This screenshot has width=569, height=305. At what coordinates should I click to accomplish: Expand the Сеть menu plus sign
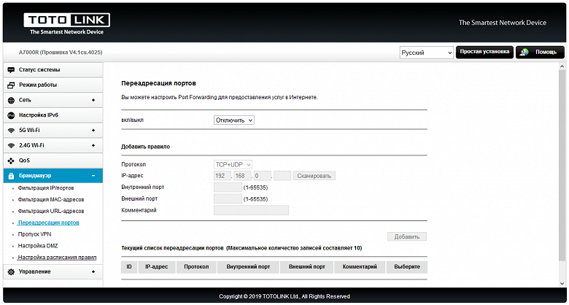click(x=93, y=100)
